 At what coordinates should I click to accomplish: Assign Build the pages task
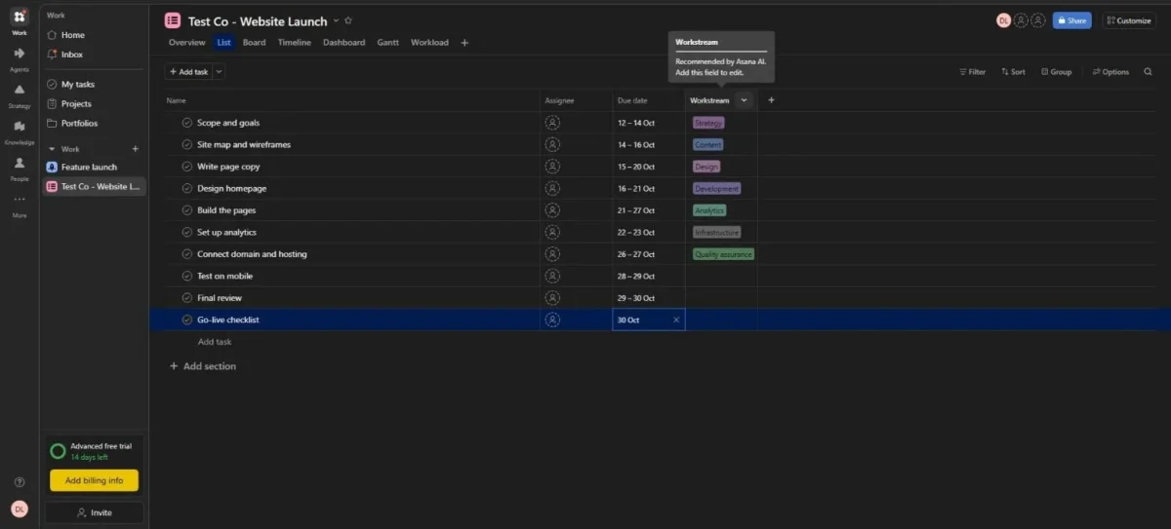[552, 210]
